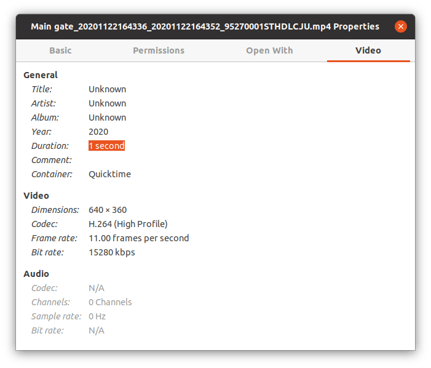Select the Open With tab
The width and height of the screenshot is (431, 368).
[269, 50]
